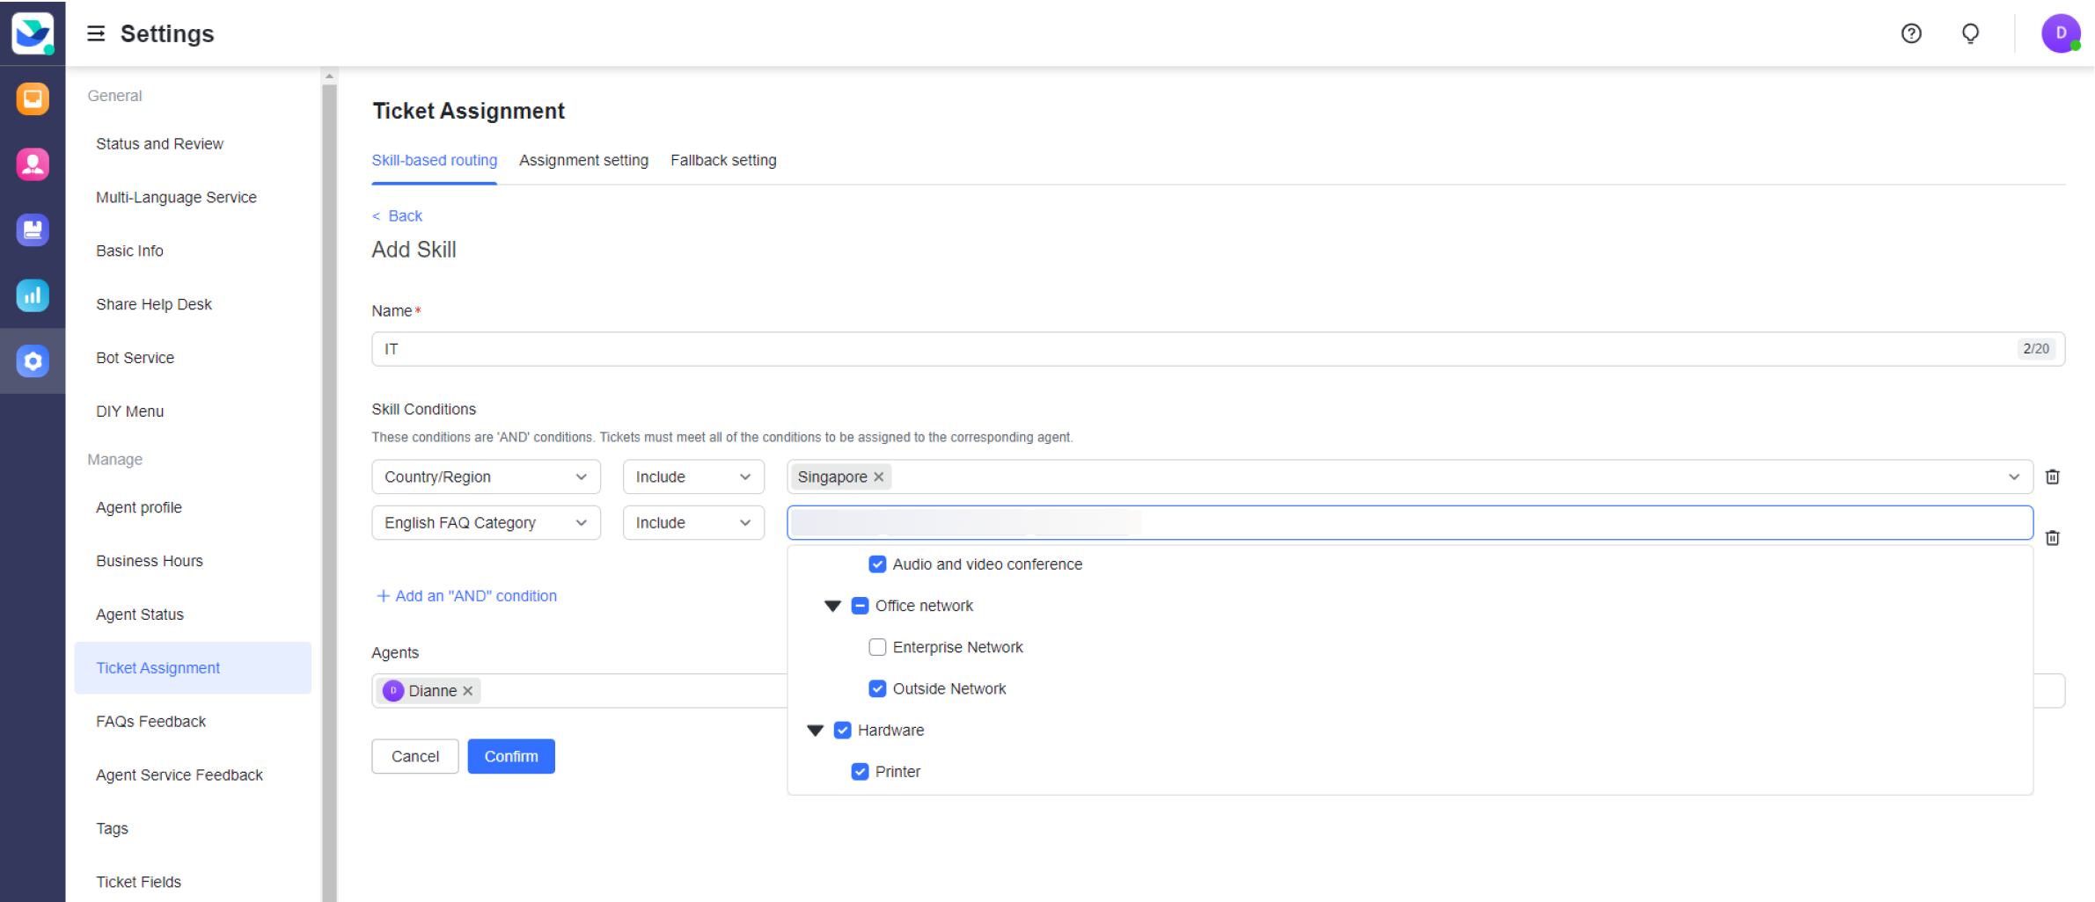Viewport: 2095px width, 902px height.
Task: Open the pink contacts sidebar icon
Action: [33, 164]
